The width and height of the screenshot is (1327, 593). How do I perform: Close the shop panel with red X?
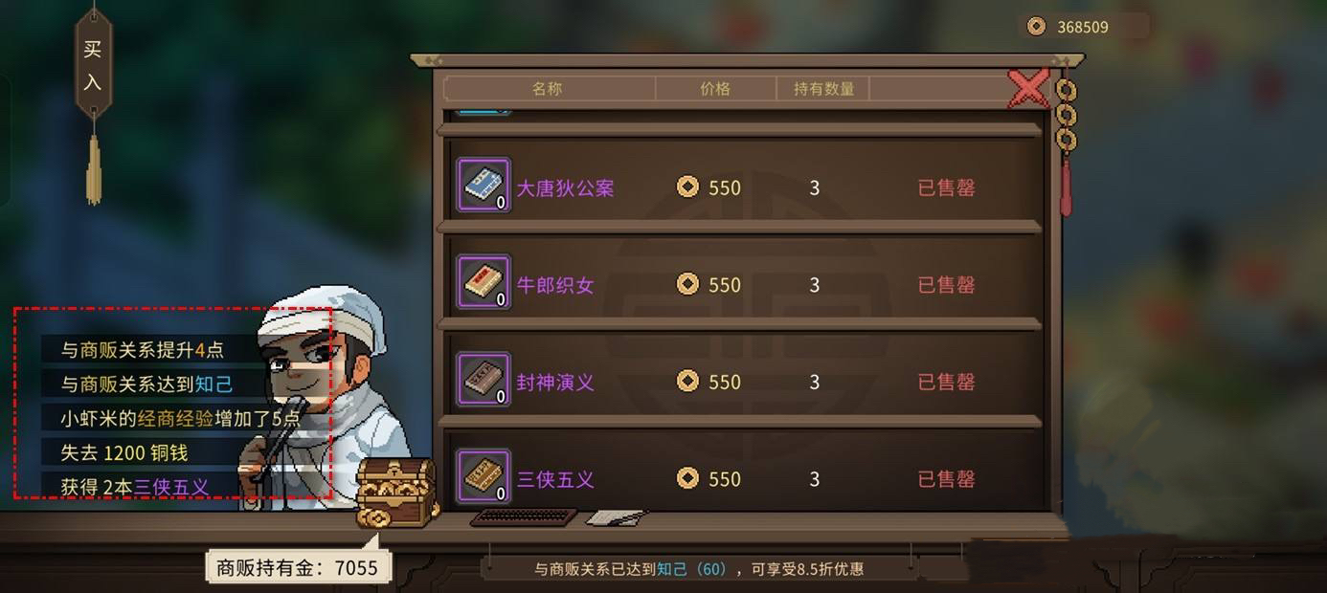(x=1029, y=89)
